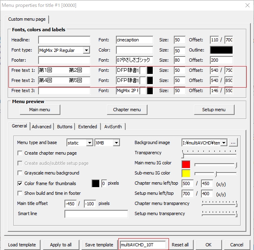Screen dimensions: 254x250
Task: Uncheck Color frame for thumbnails
Action: pyautogui.click(x=20, y=183)
